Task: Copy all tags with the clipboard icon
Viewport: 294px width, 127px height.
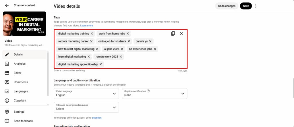Action: pos(173,34)
